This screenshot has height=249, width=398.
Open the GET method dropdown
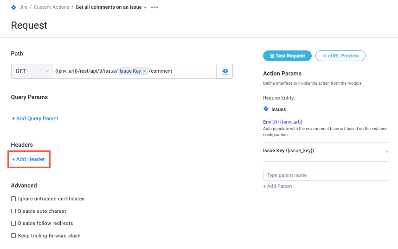[x=32, y=71]
